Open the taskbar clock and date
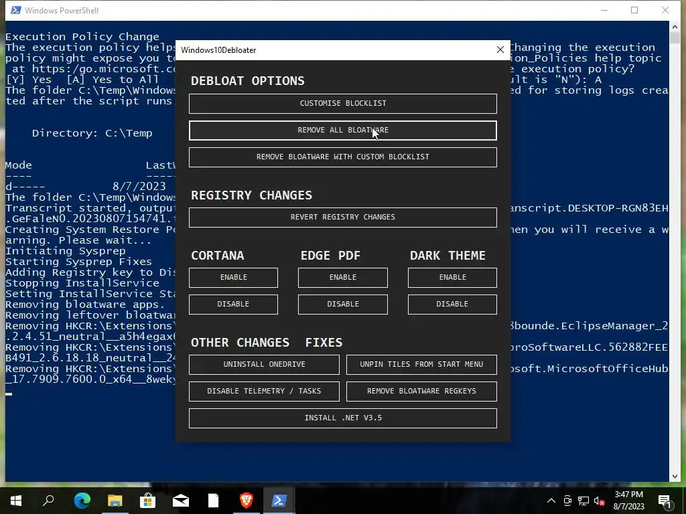The width and height of the screenshot is (686, 514). tap(628, 501)
